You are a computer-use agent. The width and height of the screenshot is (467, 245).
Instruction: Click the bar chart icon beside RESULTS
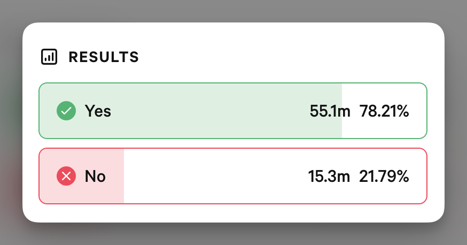[49, 57]
